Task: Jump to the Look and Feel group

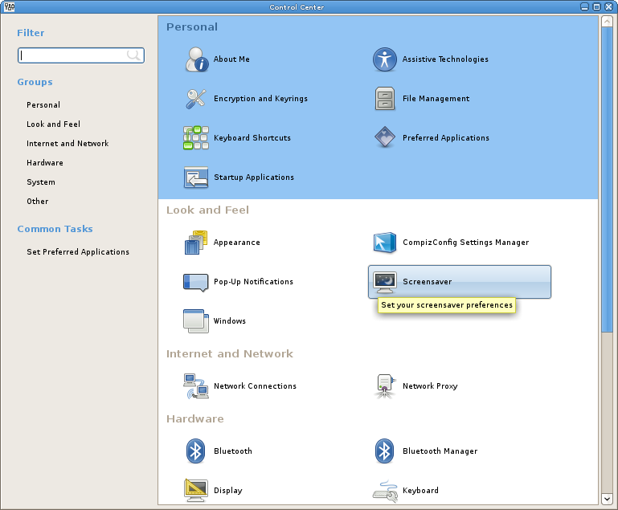Action: click(53, 124)
